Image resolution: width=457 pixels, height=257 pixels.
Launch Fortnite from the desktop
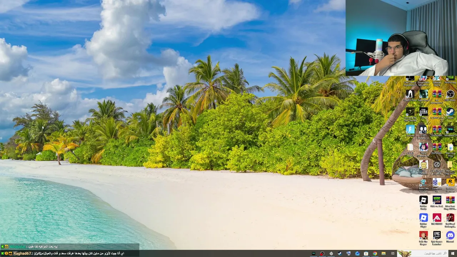click(x=410, y=131)
